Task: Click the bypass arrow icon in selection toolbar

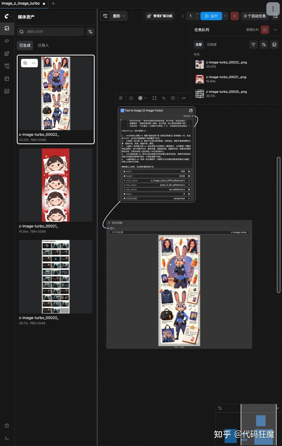Action: tap(183, 98)
